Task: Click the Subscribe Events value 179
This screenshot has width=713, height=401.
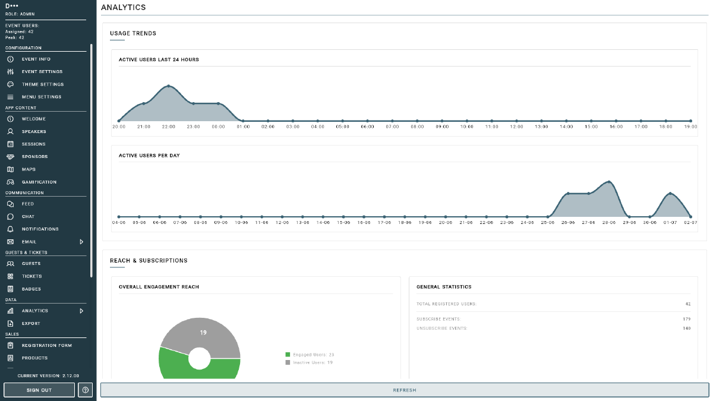Action: pos(687,319)
